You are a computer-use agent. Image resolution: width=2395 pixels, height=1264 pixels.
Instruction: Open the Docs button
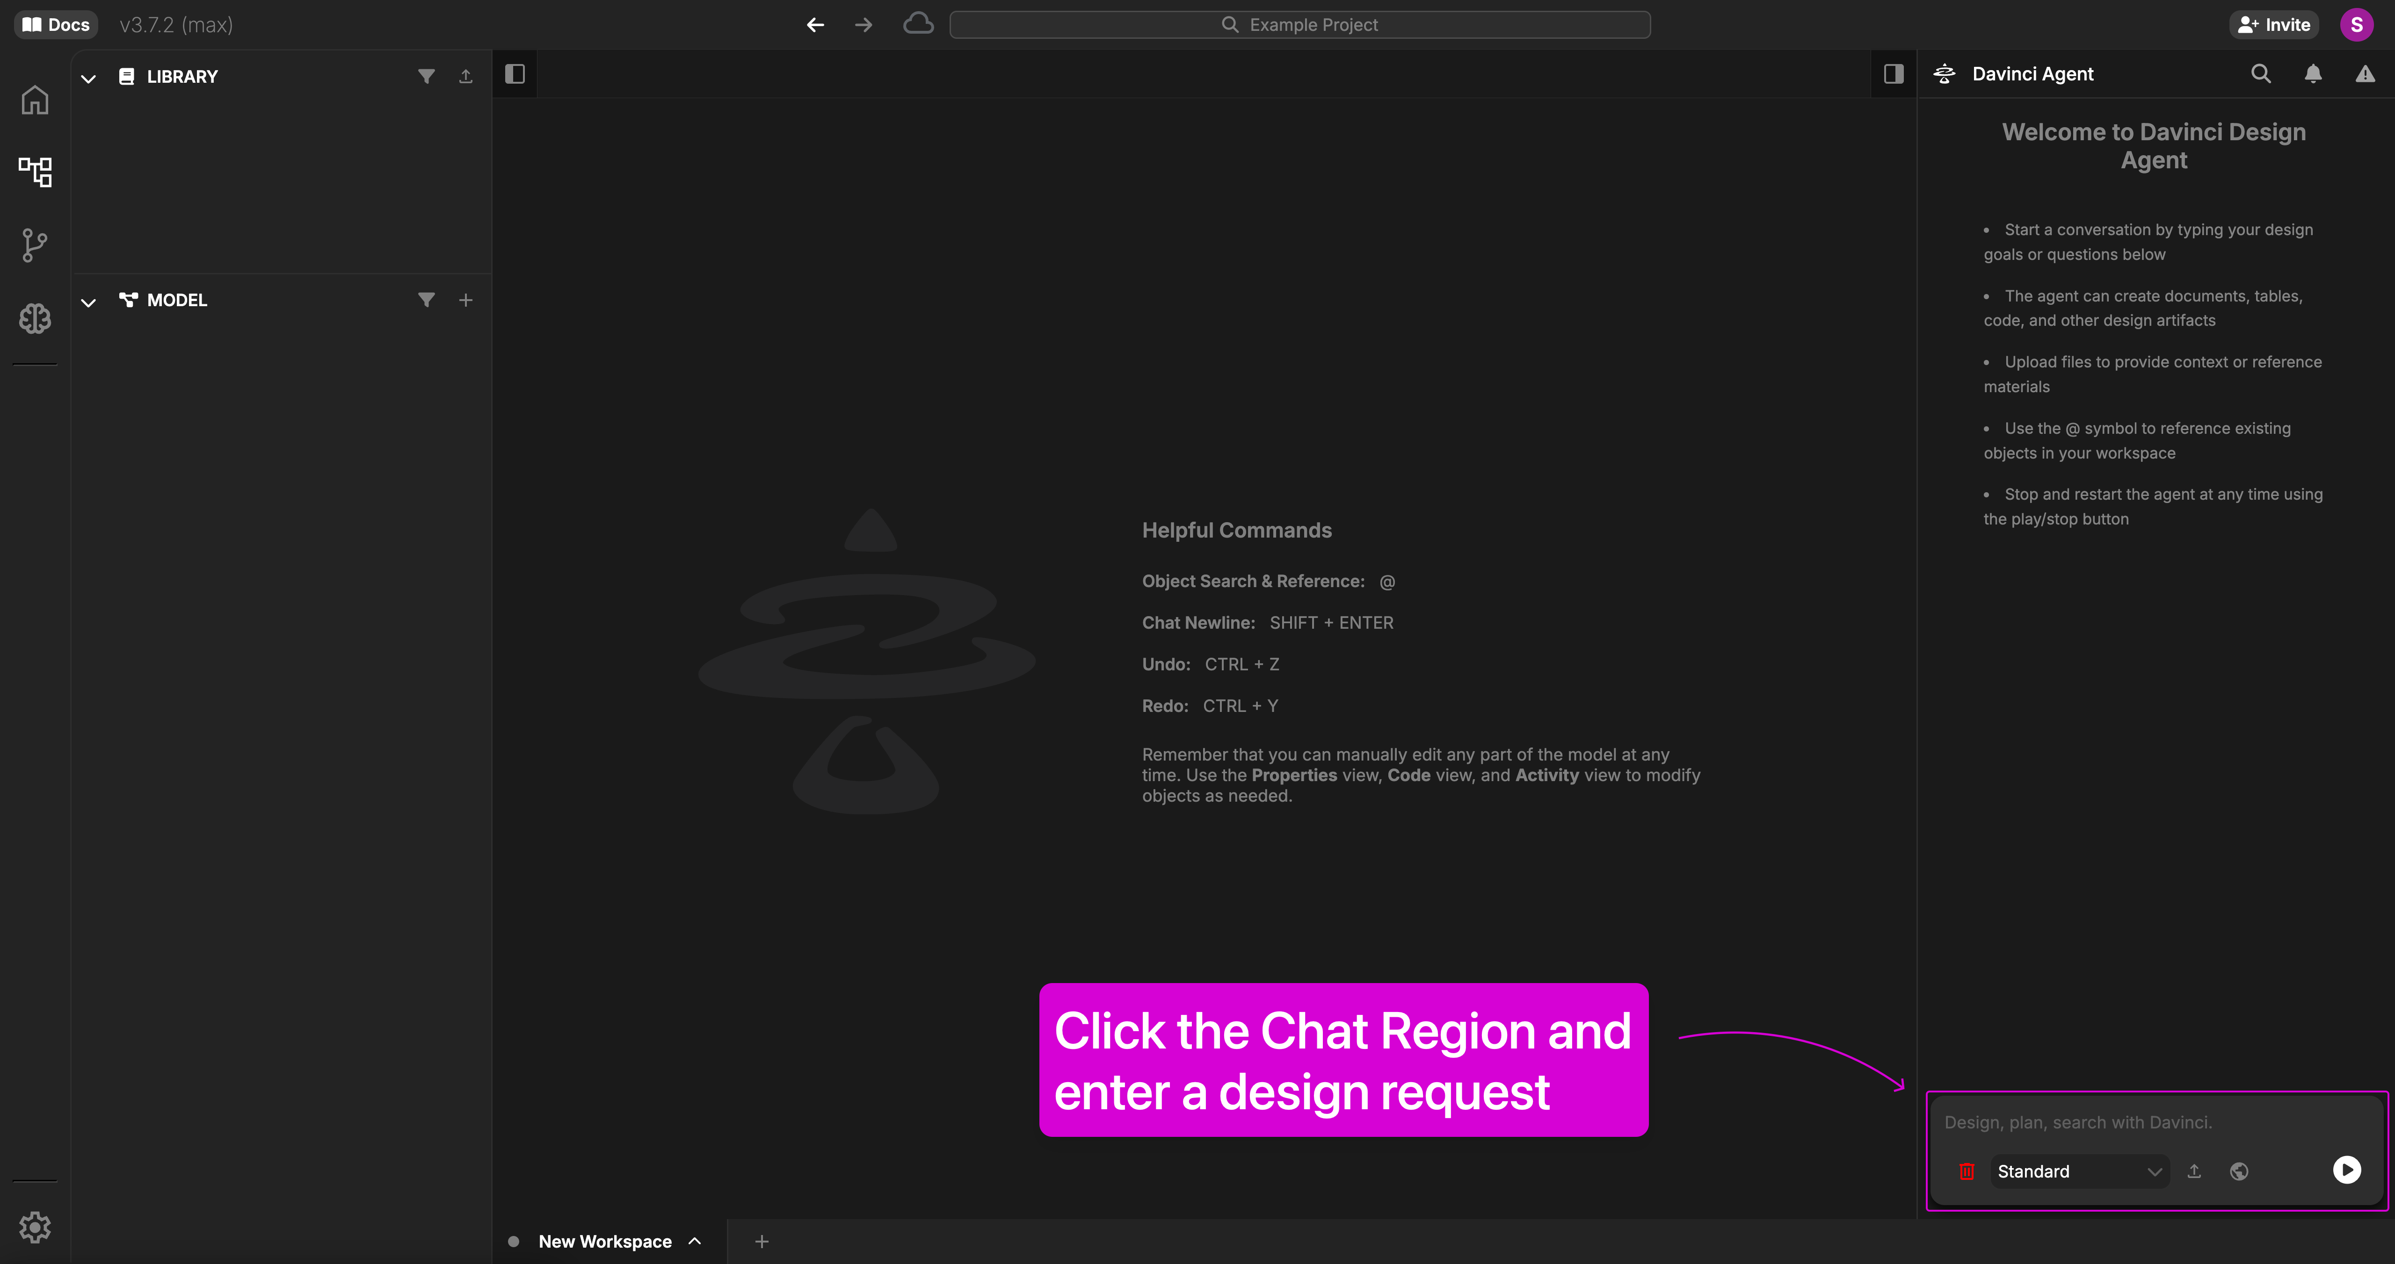pos(56,25)
